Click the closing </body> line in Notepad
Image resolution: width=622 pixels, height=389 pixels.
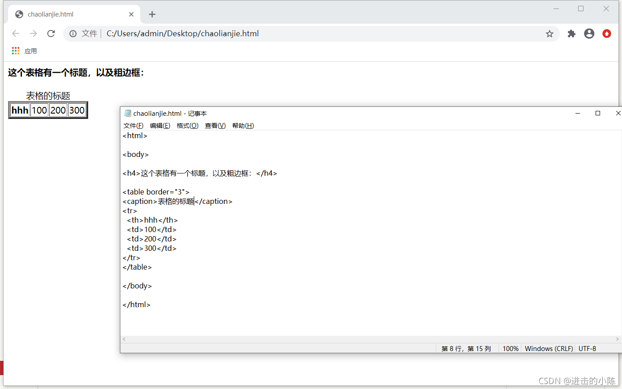click(137, 286)
